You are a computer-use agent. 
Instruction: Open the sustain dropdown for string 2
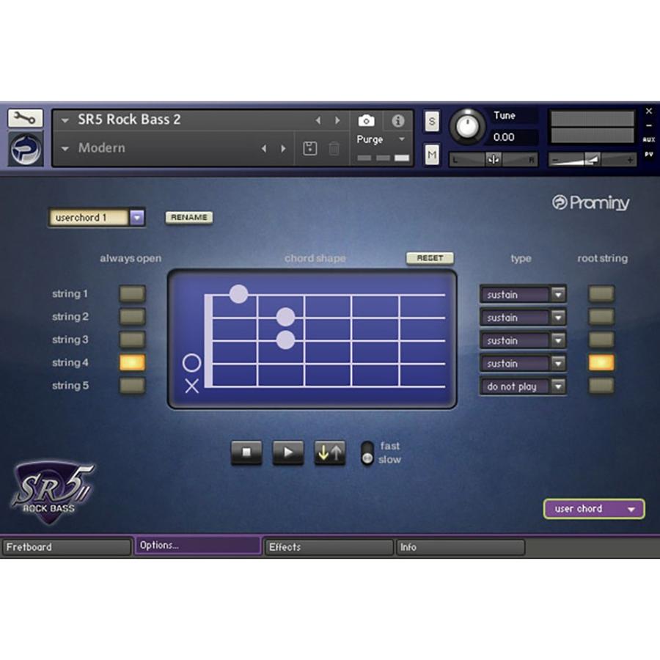559,317
